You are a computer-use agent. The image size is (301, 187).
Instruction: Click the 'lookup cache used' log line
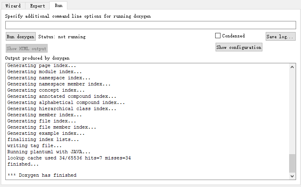pyautogui.click(x=69, y=158)
